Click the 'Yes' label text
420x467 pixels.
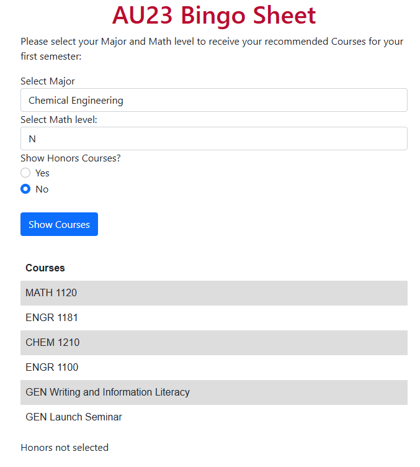coord(42,173)
